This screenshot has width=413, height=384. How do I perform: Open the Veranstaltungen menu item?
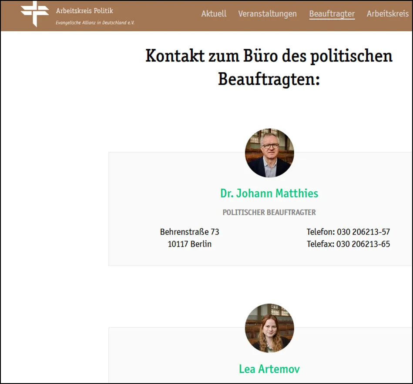click(x=267, y=13)
